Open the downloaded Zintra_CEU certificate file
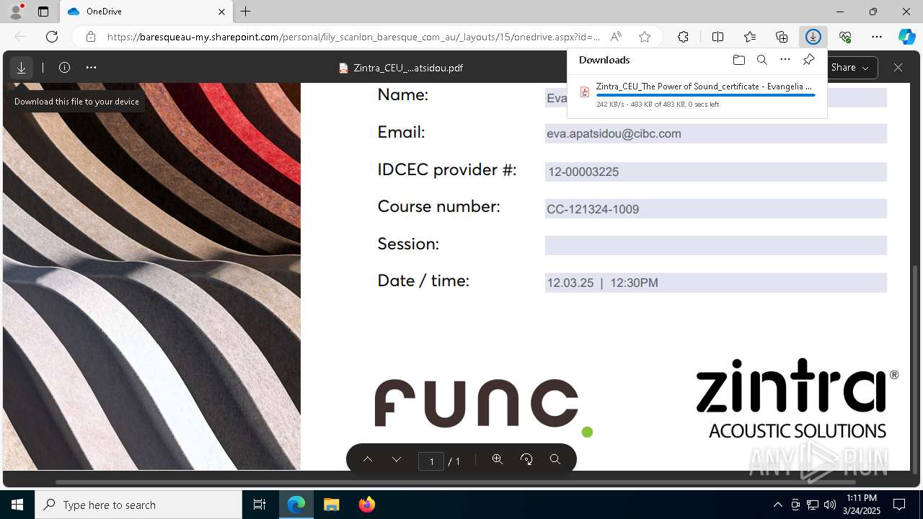Screen dimensions: 923x519 [704, 86]
